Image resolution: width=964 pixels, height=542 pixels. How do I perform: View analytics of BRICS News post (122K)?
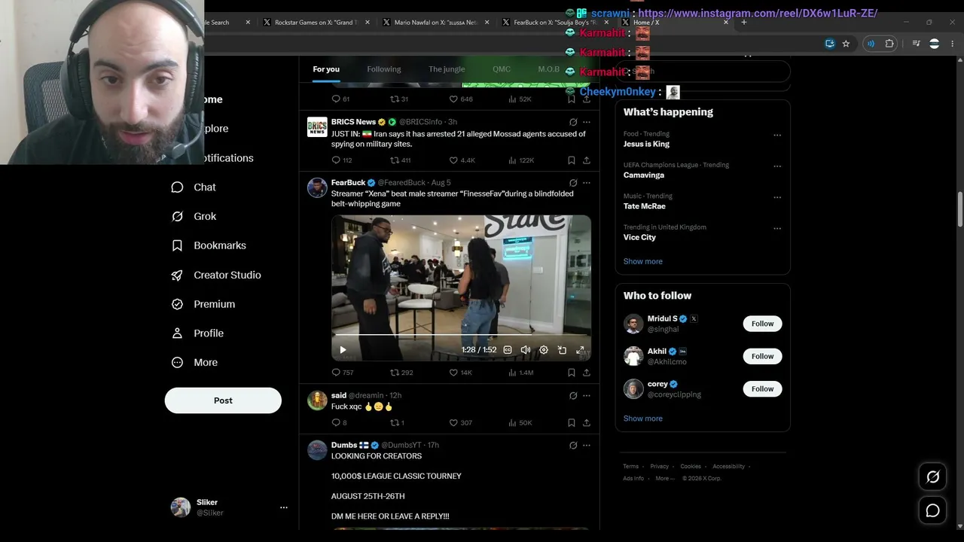click(520, 160)
